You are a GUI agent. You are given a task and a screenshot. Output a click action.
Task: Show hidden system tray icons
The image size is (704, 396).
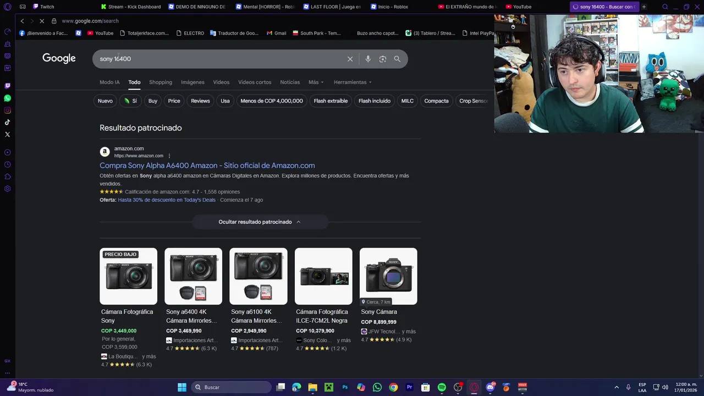(616, 387)
